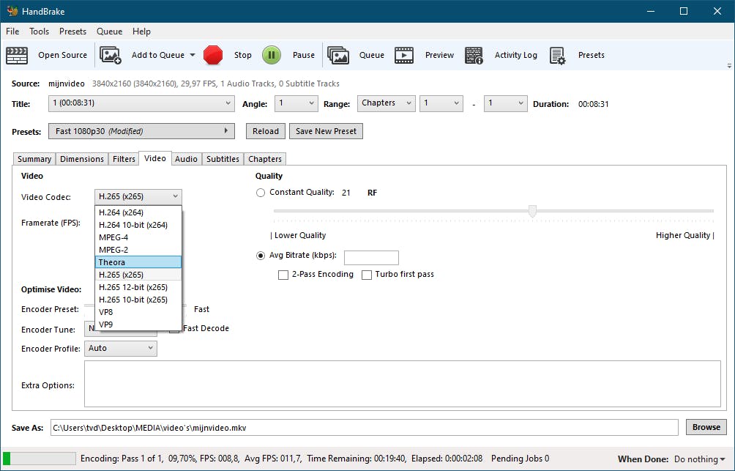Switch to the Summary tab
Image resolution: width=735 pixels, height=471 pixels.
(34, 159)
